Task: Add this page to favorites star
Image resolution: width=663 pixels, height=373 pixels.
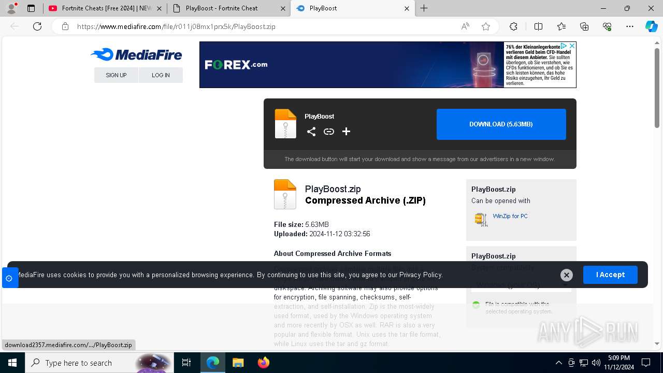Action: (486, 26)
